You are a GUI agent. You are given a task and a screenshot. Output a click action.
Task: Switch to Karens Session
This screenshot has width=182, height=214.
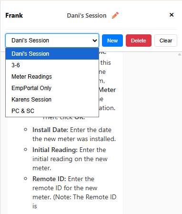52,100
